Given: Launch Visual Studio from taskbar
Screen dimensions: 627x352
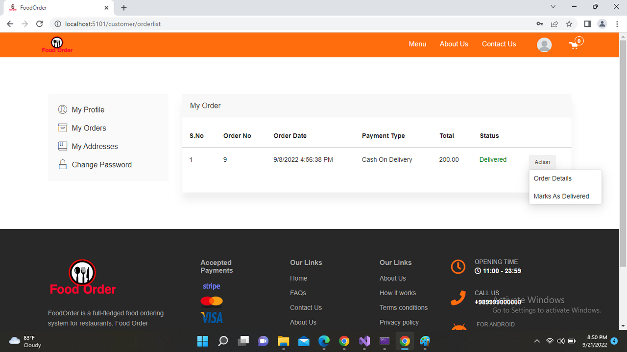Looking at the screenshot, I should (364, 341).
